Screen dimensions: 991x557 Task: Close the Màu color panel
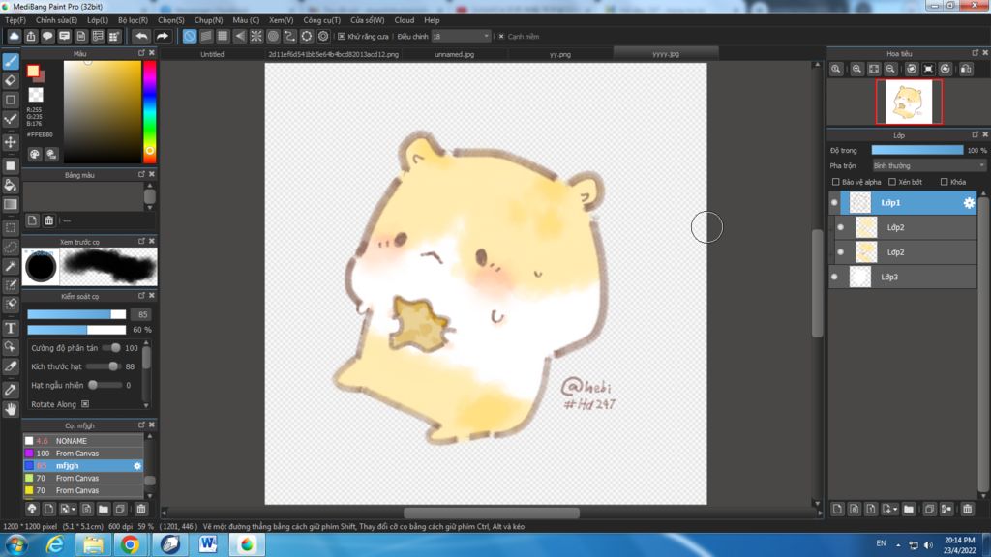[152, 53]
